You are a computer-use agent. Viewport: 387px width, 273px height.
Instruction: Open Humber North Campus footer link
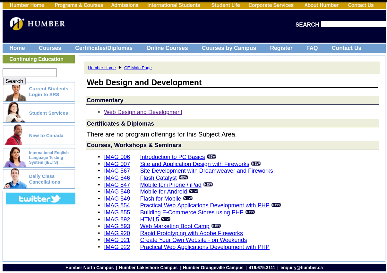coord(90,268)
